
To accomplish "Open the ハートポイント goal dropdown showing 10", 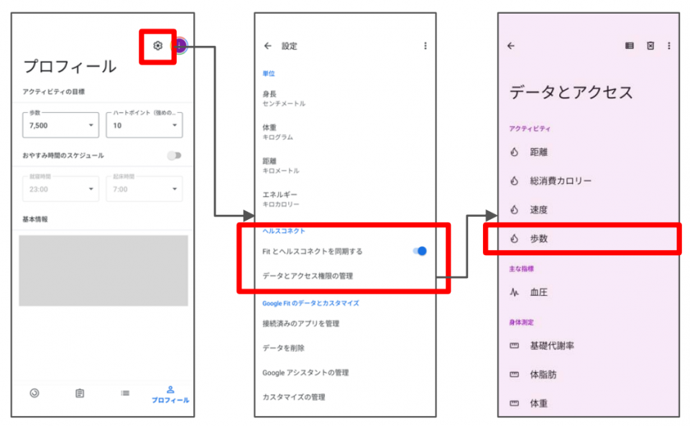I will click(144, 125).
